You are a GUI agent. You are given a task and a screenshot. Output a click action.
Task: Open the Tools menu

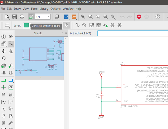(x=34, y=9)
